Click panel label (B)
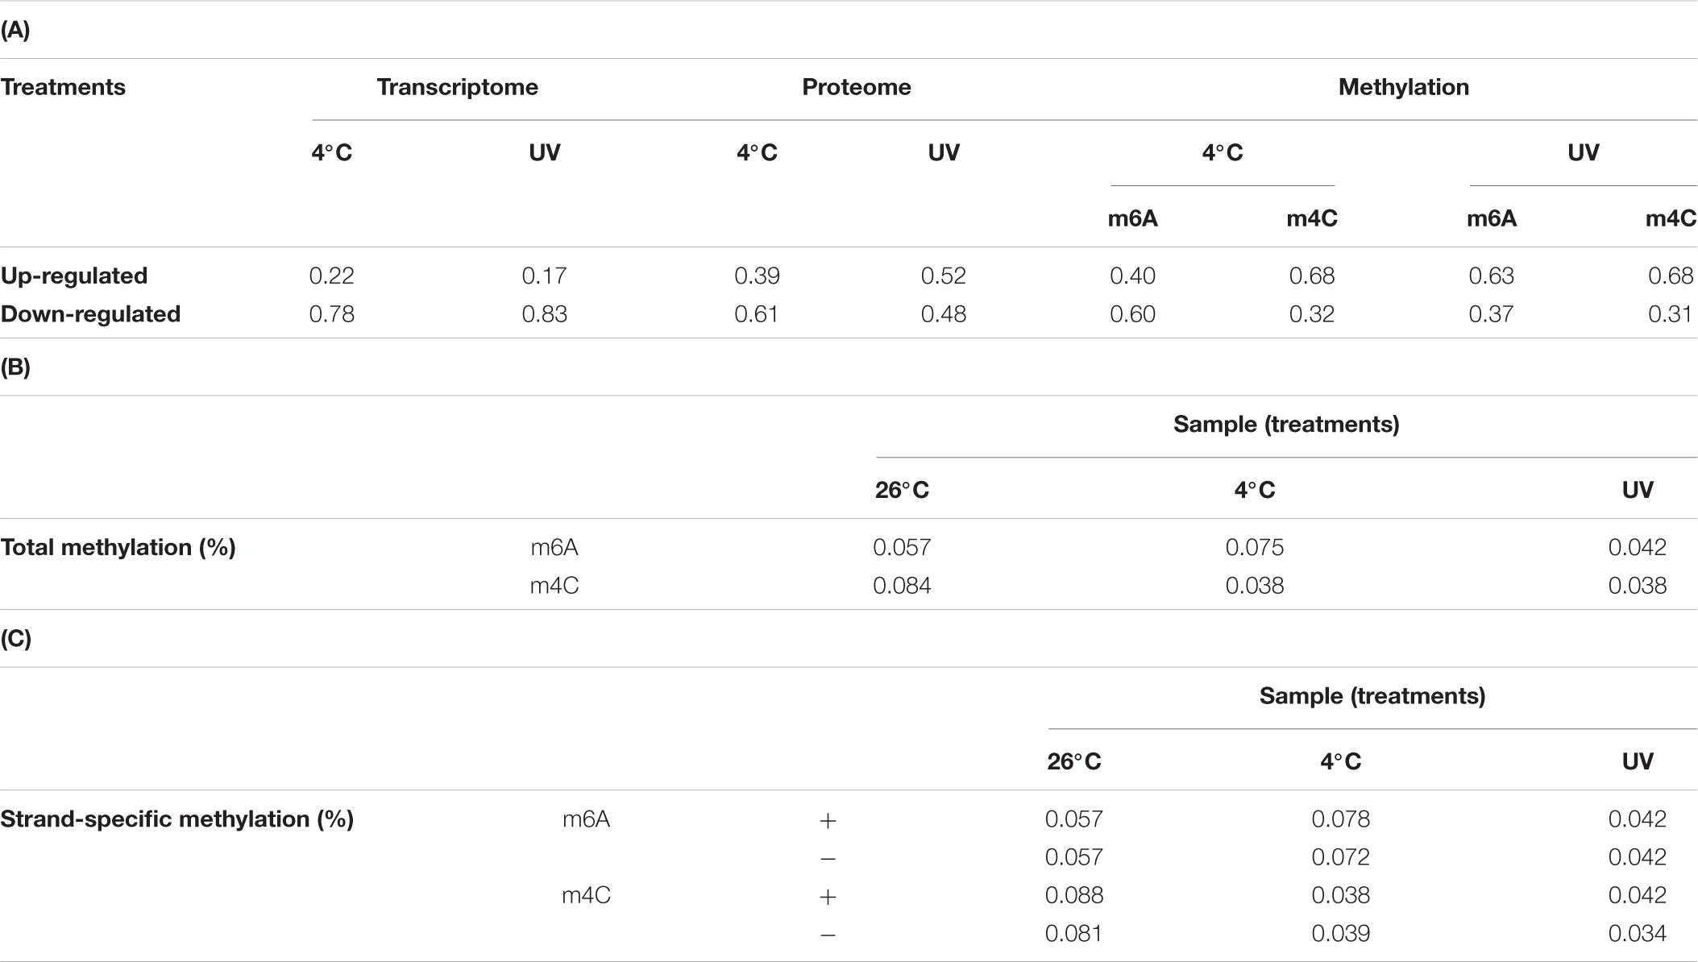This screenshot has width=1698, height=962. click(15, 367)
